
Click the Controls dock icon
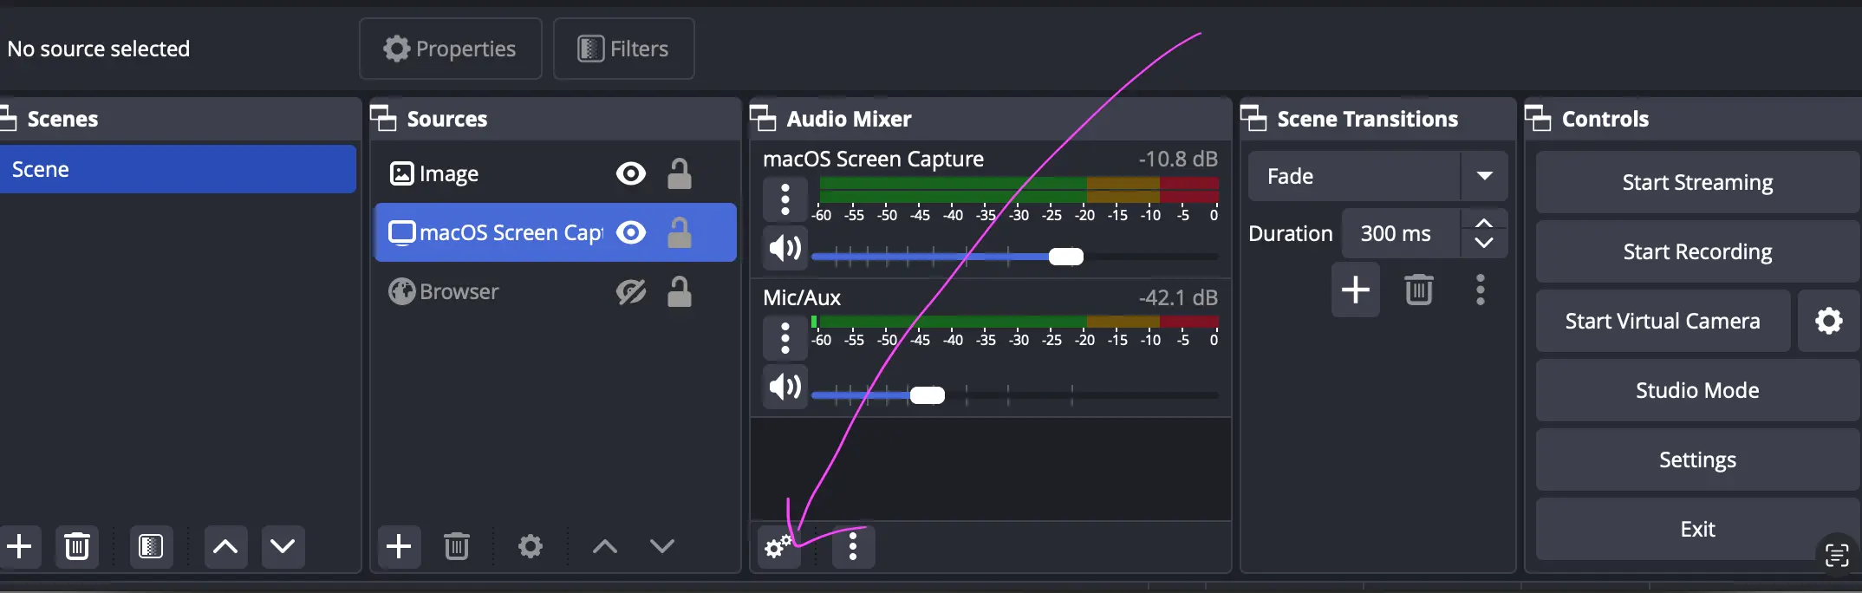click(x=1538, y=118)
